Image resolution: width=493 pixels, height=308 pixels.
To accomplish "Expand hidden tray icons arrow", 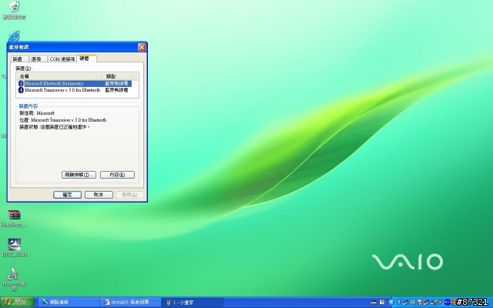I will (391, 303).
